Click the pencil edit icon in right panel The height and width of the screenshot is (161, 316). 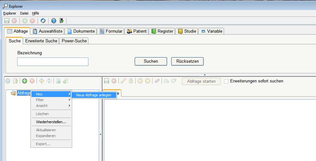tap(123, 81)
